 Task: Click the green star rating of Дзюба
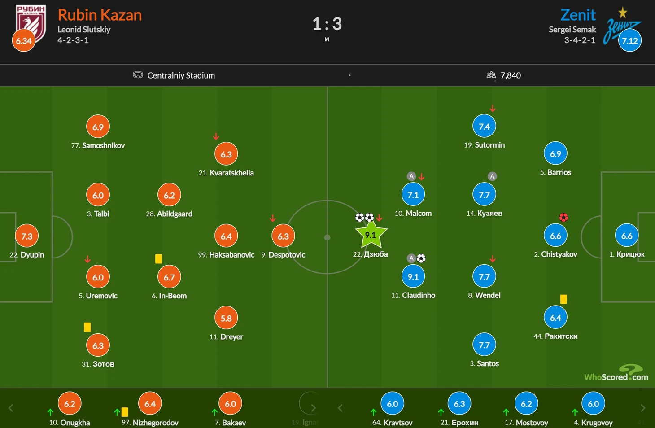[x=371, y=235]
